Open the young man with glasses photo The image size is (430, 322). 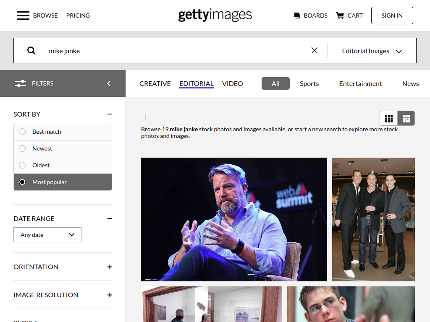pos(351,304)
